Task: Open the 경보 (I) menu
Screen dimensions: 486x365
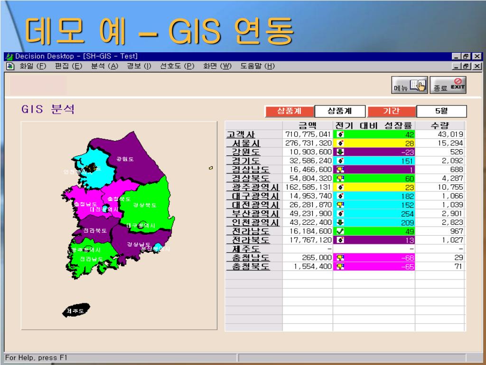Action: pyautogui.click(x=139, y=66)
